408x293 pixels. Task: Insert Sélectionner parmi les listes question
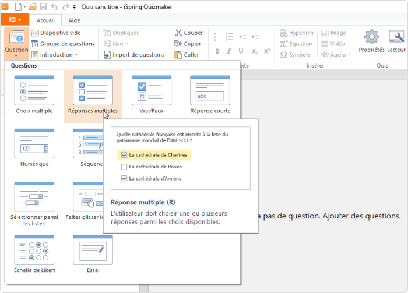pos(34,204)
